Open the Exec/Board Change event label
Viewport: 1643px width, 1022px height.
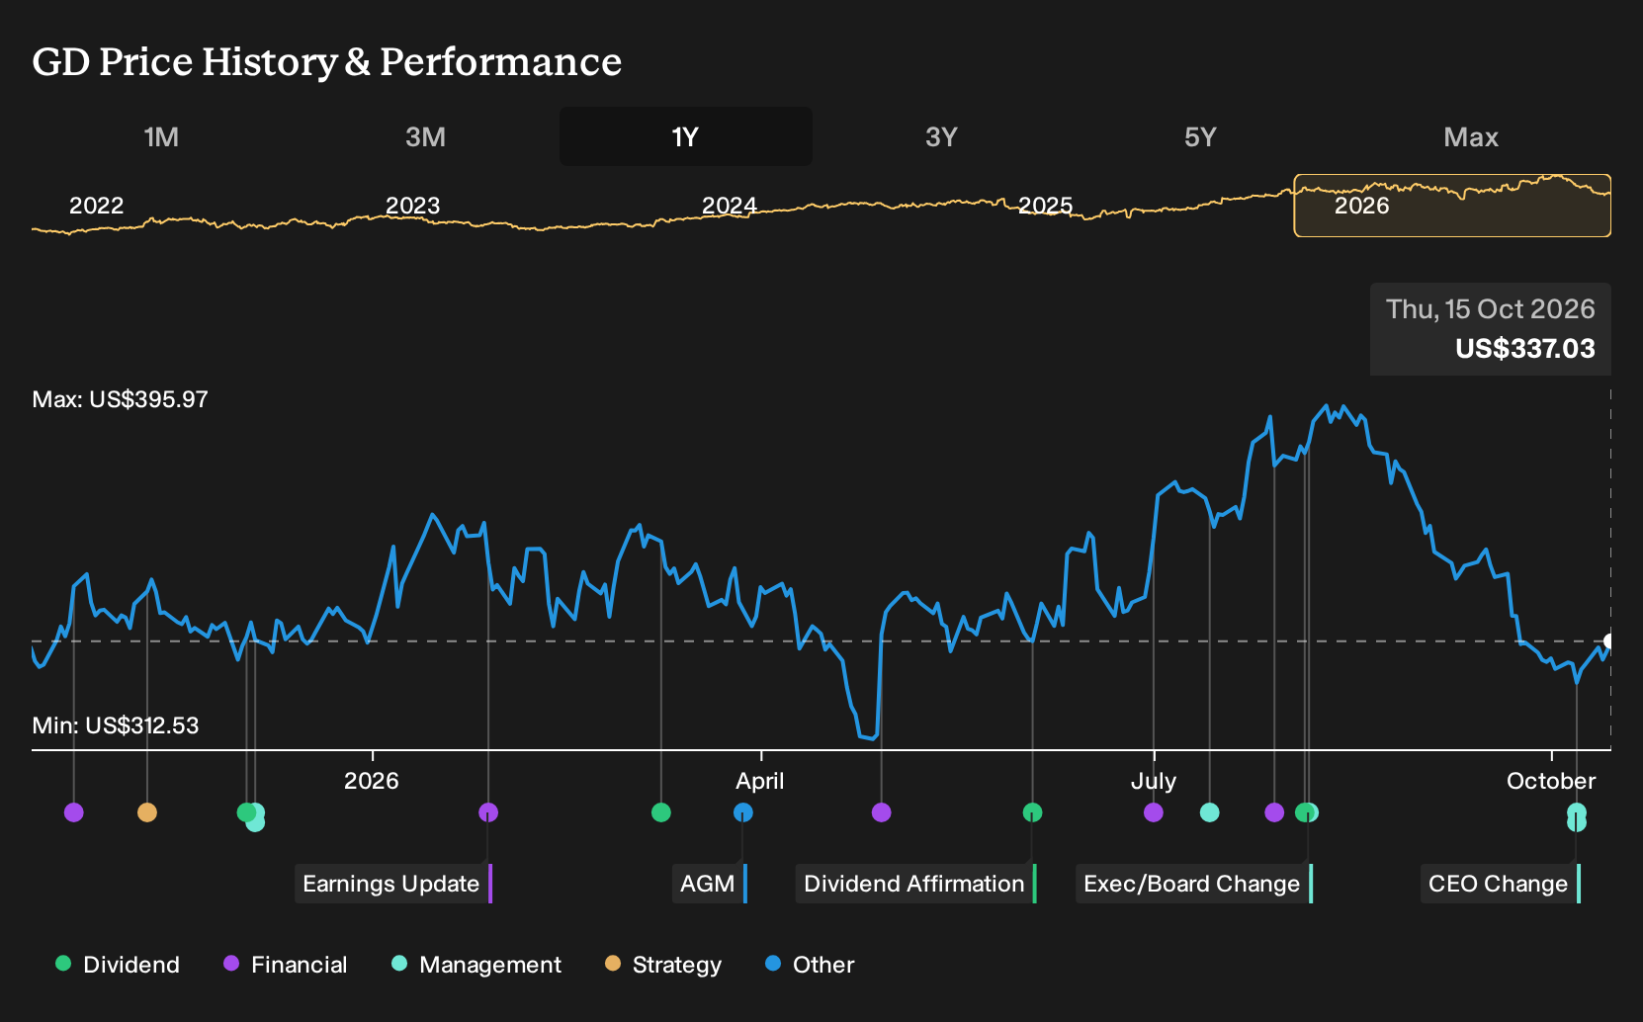coord(1194,884)
